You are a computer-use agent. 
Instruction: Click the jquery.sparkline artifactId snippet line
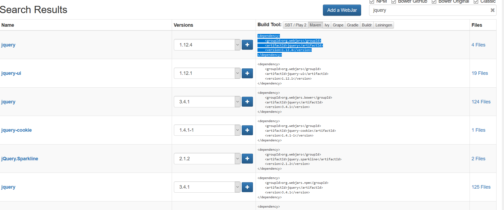tap(303, 159)
